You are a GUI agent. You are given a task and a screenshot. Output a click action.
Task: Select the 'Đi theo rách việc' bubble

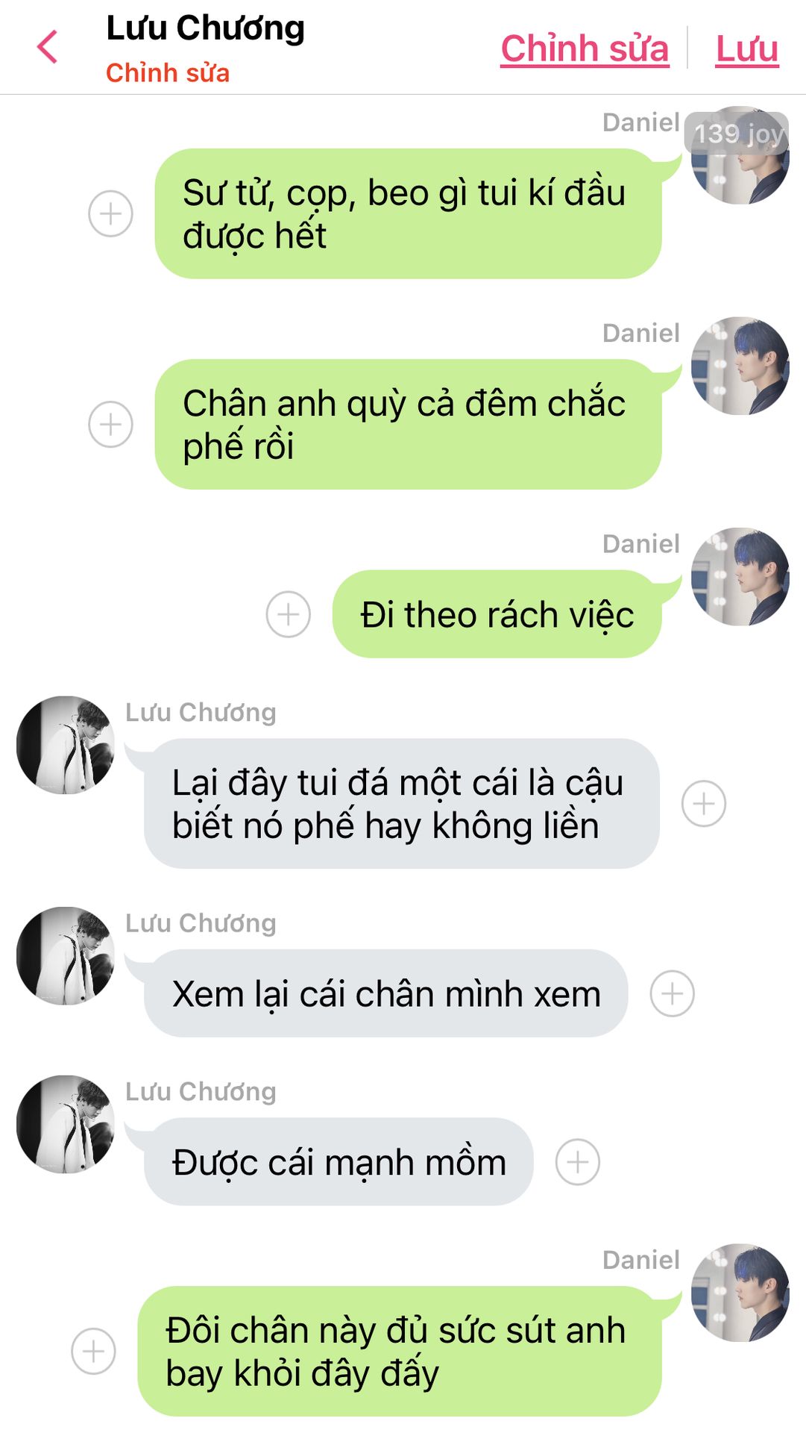tap(497, 614)
